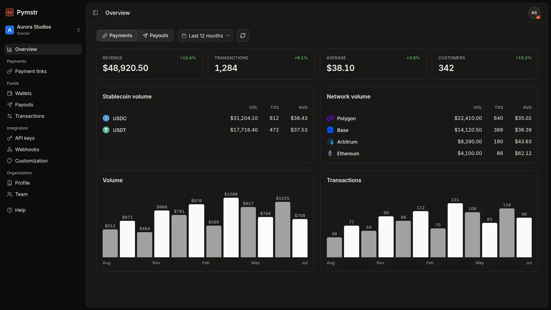
Task: Click Polygon volume $22,410.00
Action: pyautogui.click(x=468, y=118)
